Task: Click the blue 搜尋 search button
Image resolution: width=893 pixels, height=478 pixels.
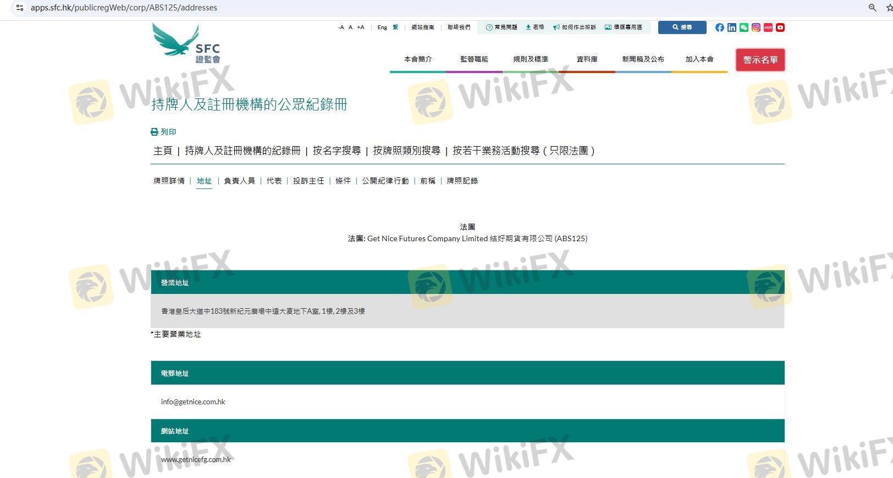Action: (682, 27)
